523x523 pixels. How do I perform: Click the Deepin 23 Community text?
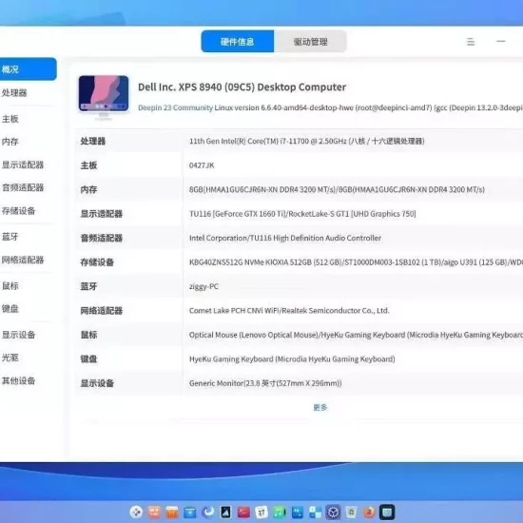[176, 107]
